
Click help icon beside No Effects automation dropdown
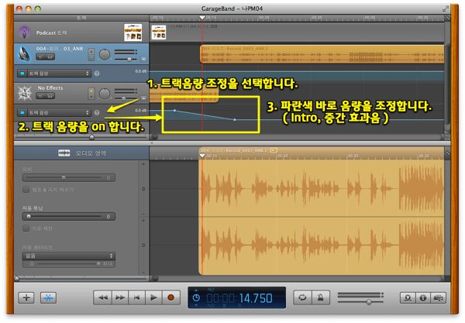coord(97,112)
